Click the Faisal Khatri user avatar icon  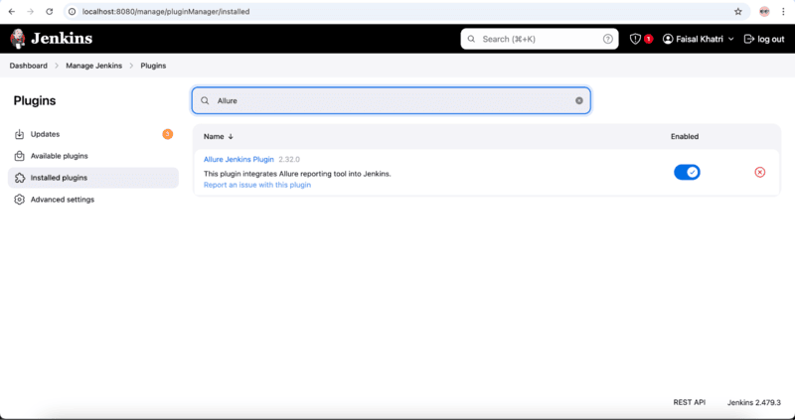668,39
